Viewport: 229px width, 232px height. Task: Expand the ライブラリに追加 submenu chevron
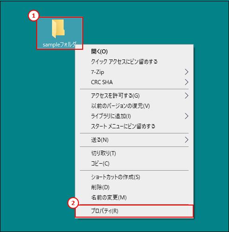point(187,116)
